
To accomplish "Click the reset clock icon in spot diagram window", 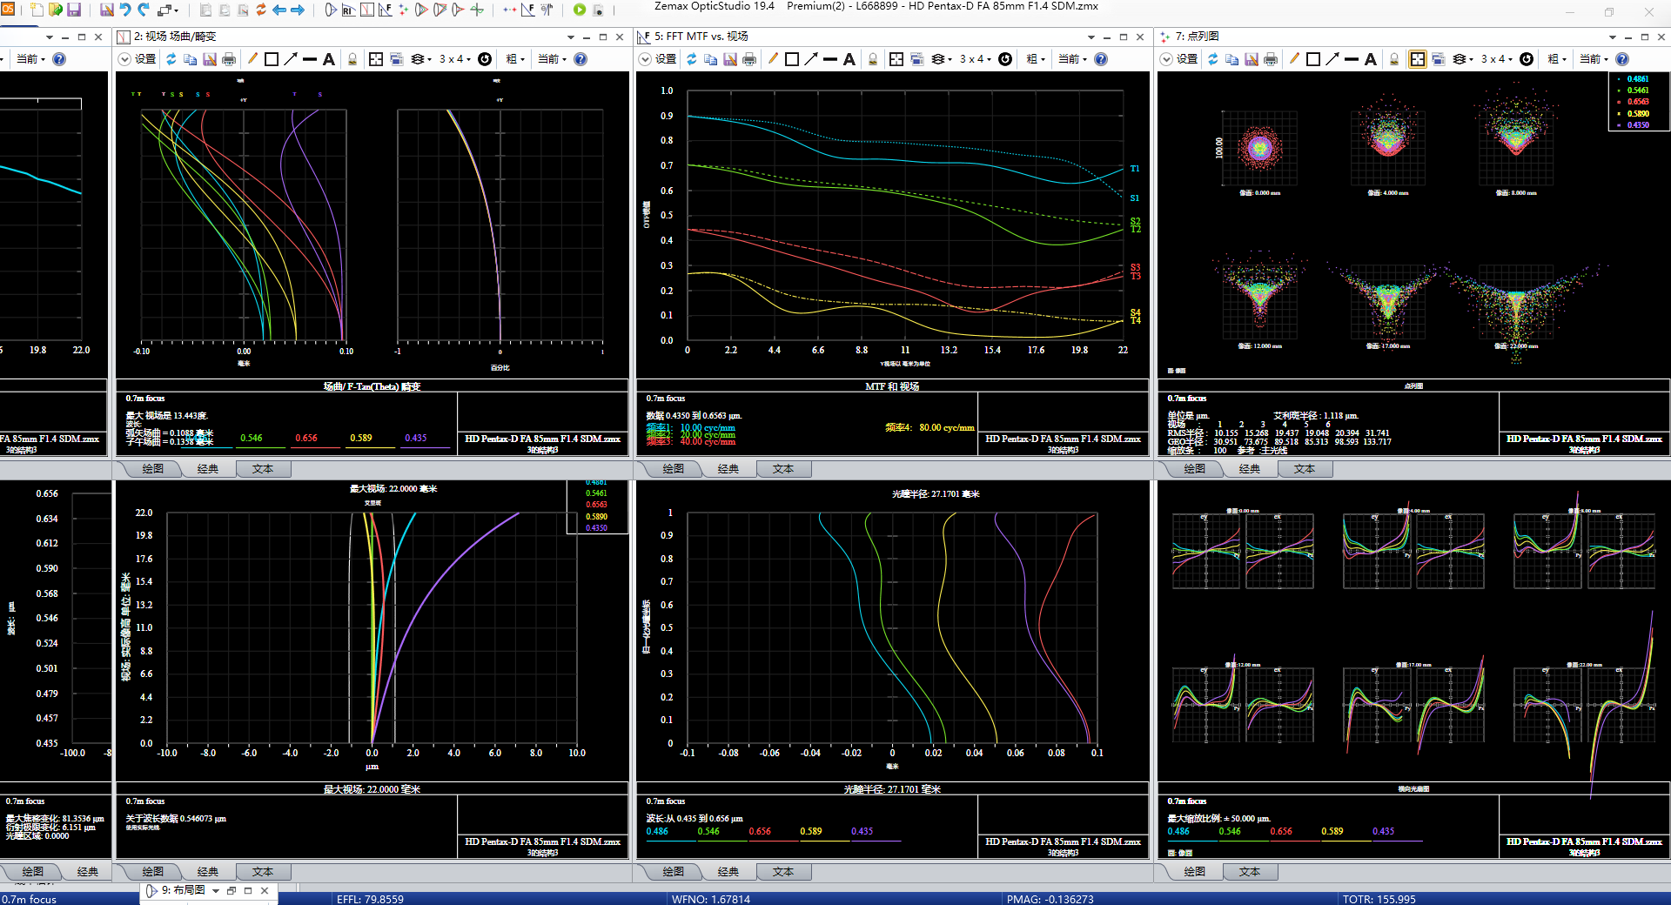I will tap(1527, 59).
